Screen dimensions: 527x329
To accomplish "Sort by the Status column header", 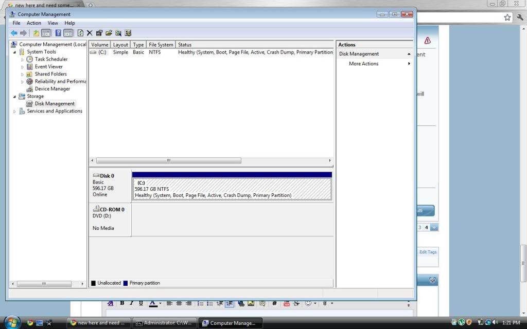I will (x=254, y=45).
